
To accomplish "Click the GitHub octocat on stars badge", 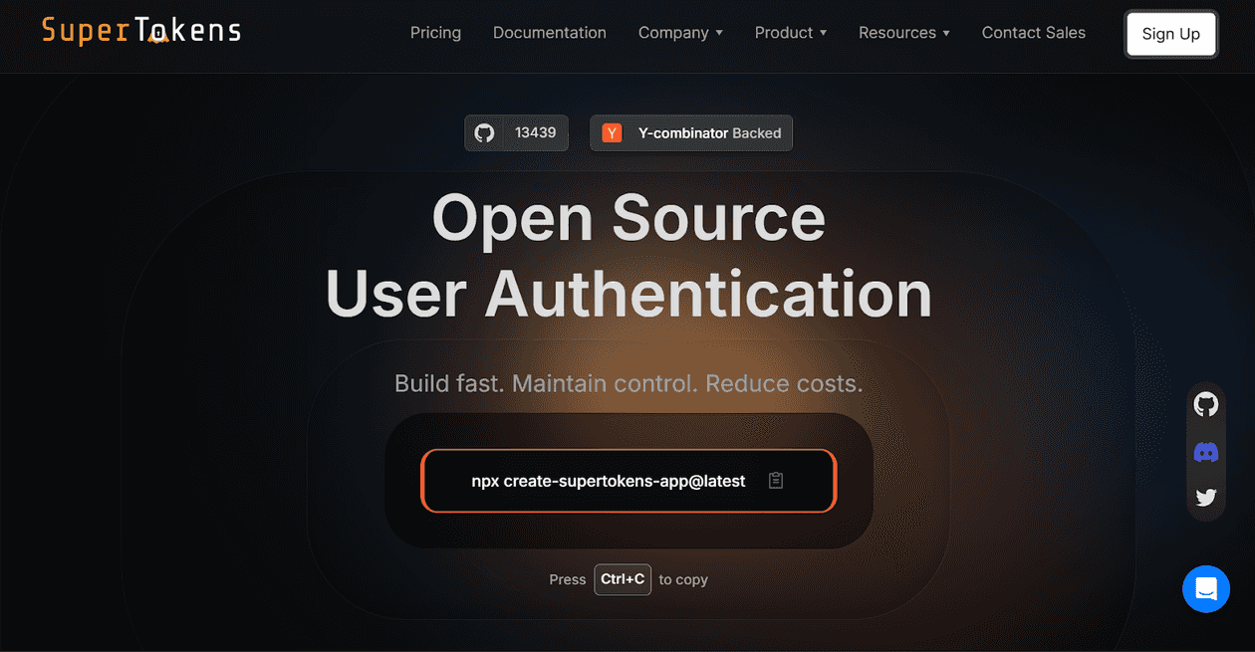I will (x=486, y=132).
